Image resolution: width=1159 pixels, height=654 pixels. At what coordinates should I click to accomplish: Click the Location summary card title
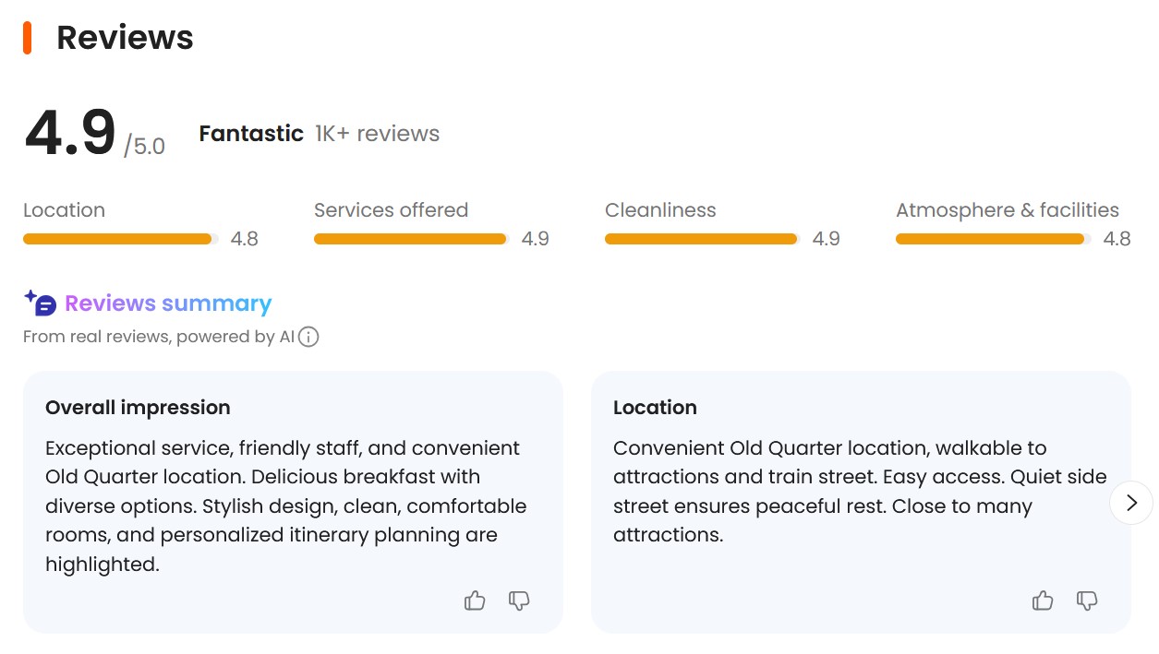click(x=655, y=408)
